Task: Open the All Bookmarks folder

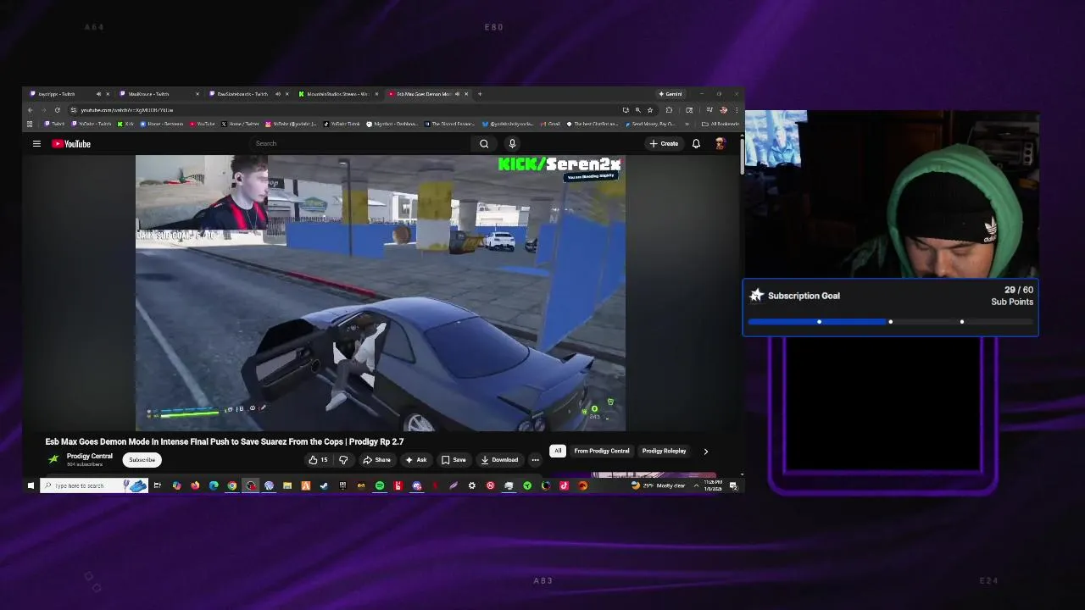Action: coord(720,124)
